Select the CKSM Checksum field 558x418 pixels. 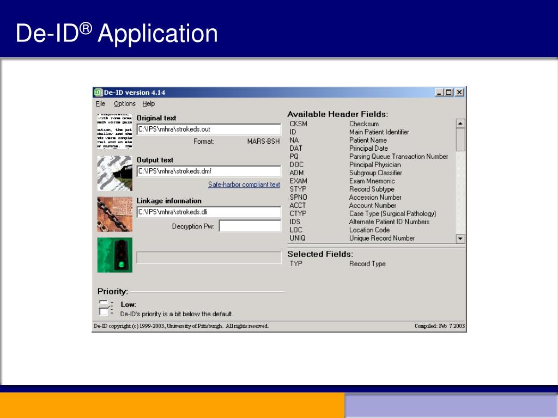[x=369, y=124]
